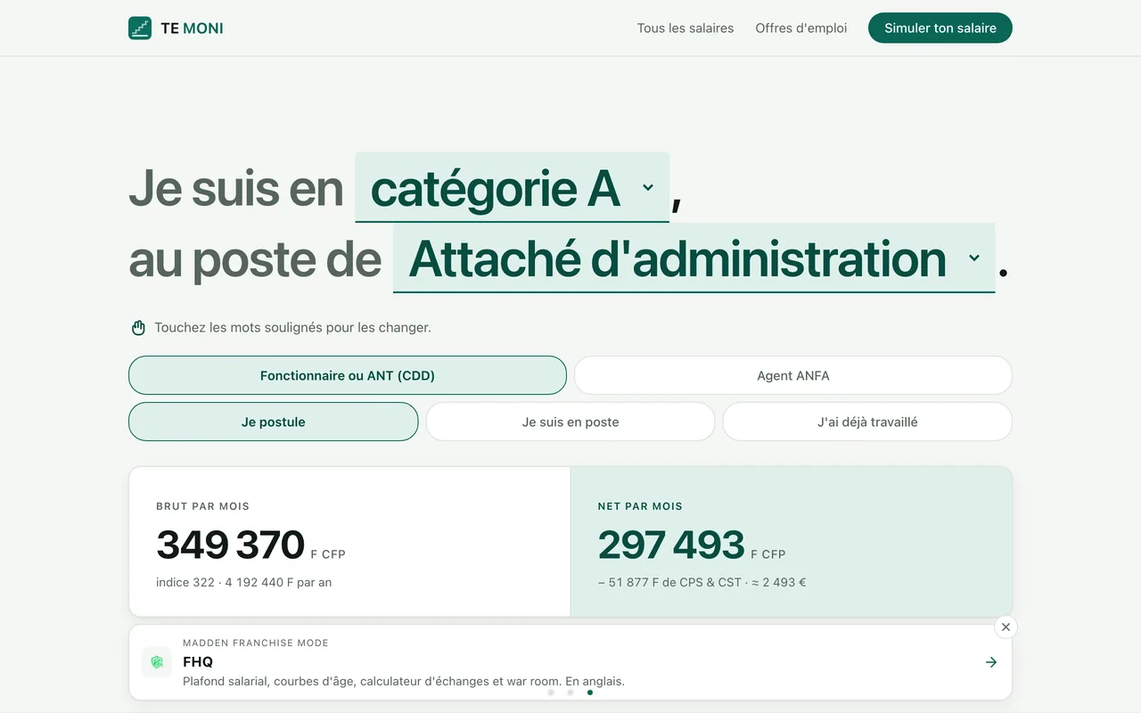Select the third (active) carousel dot
The image size is (1141, 713).
coord(590,692)
